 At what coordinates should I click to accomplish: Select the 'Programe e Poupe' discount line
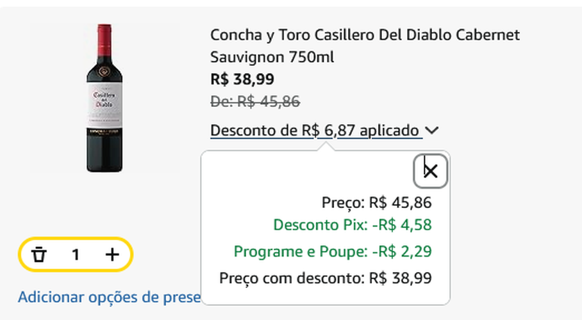pos(332,252)
